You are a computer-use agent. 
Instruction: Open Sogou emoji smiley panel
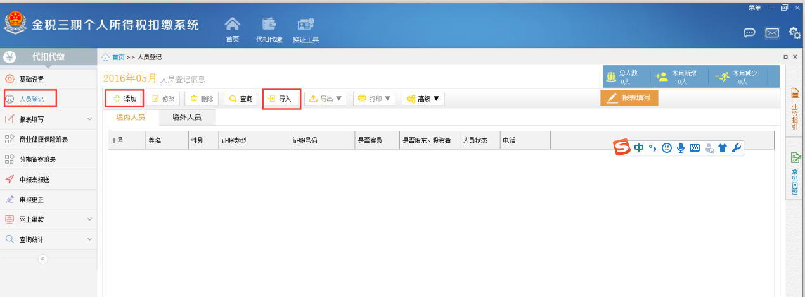pyautogui.click(x=666, y=148)
